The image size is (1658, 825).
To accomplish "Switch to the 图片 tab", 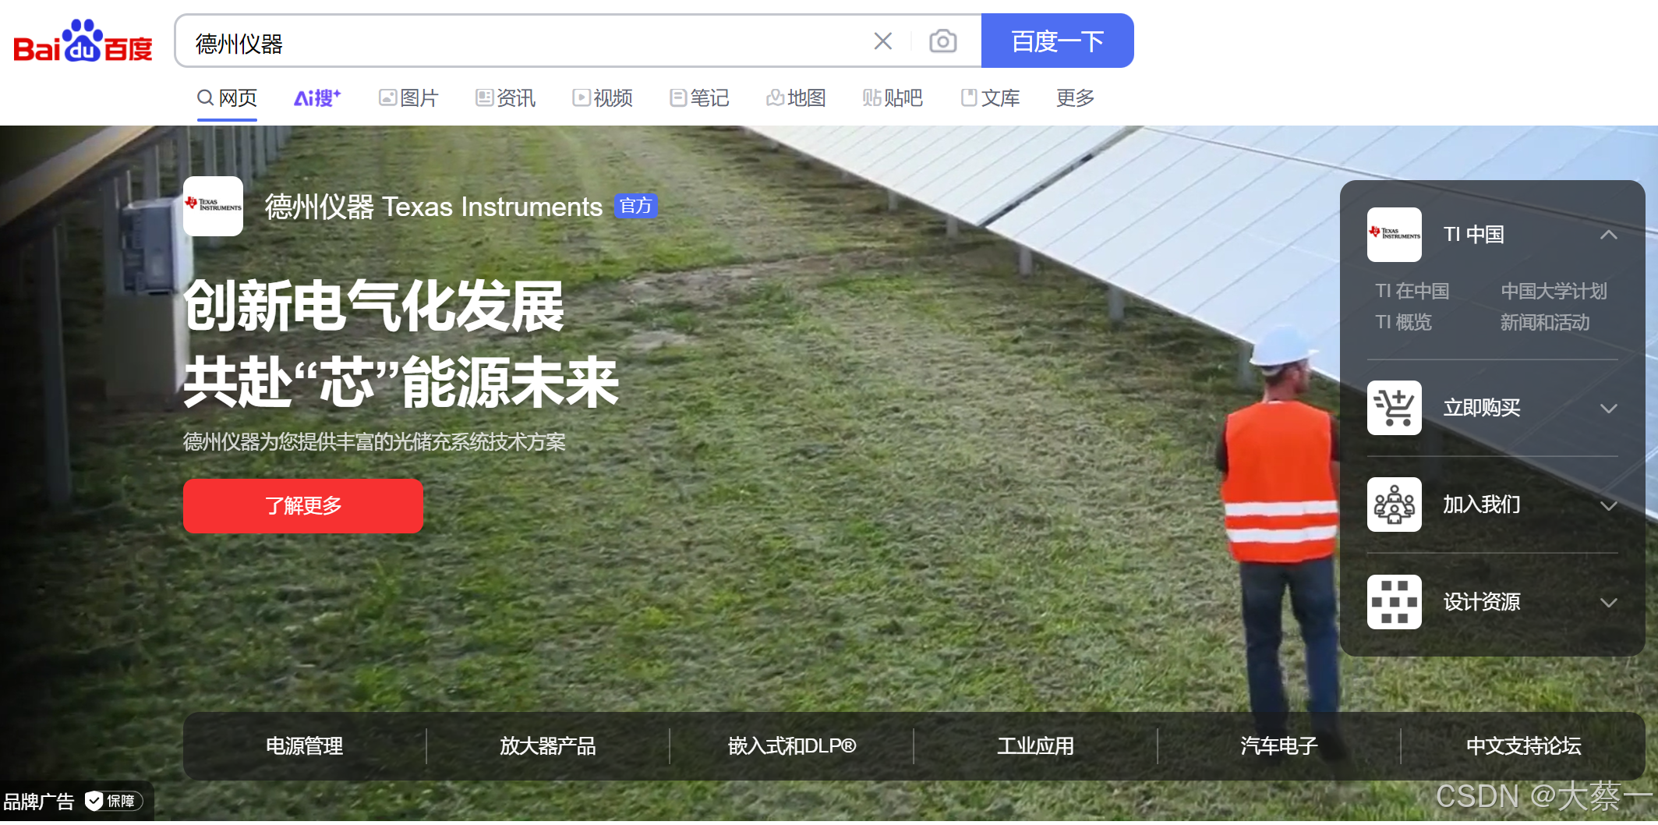I will pos(408,97).
